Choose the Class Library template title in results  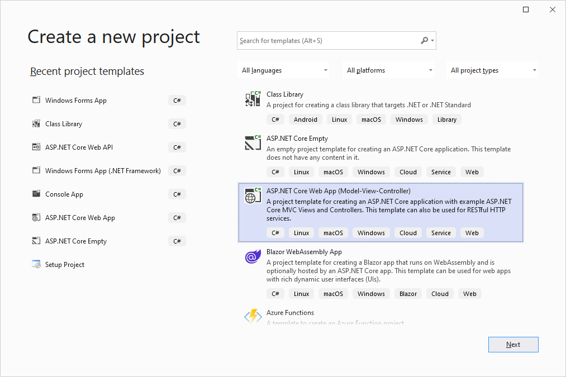[x=285, y=94]
